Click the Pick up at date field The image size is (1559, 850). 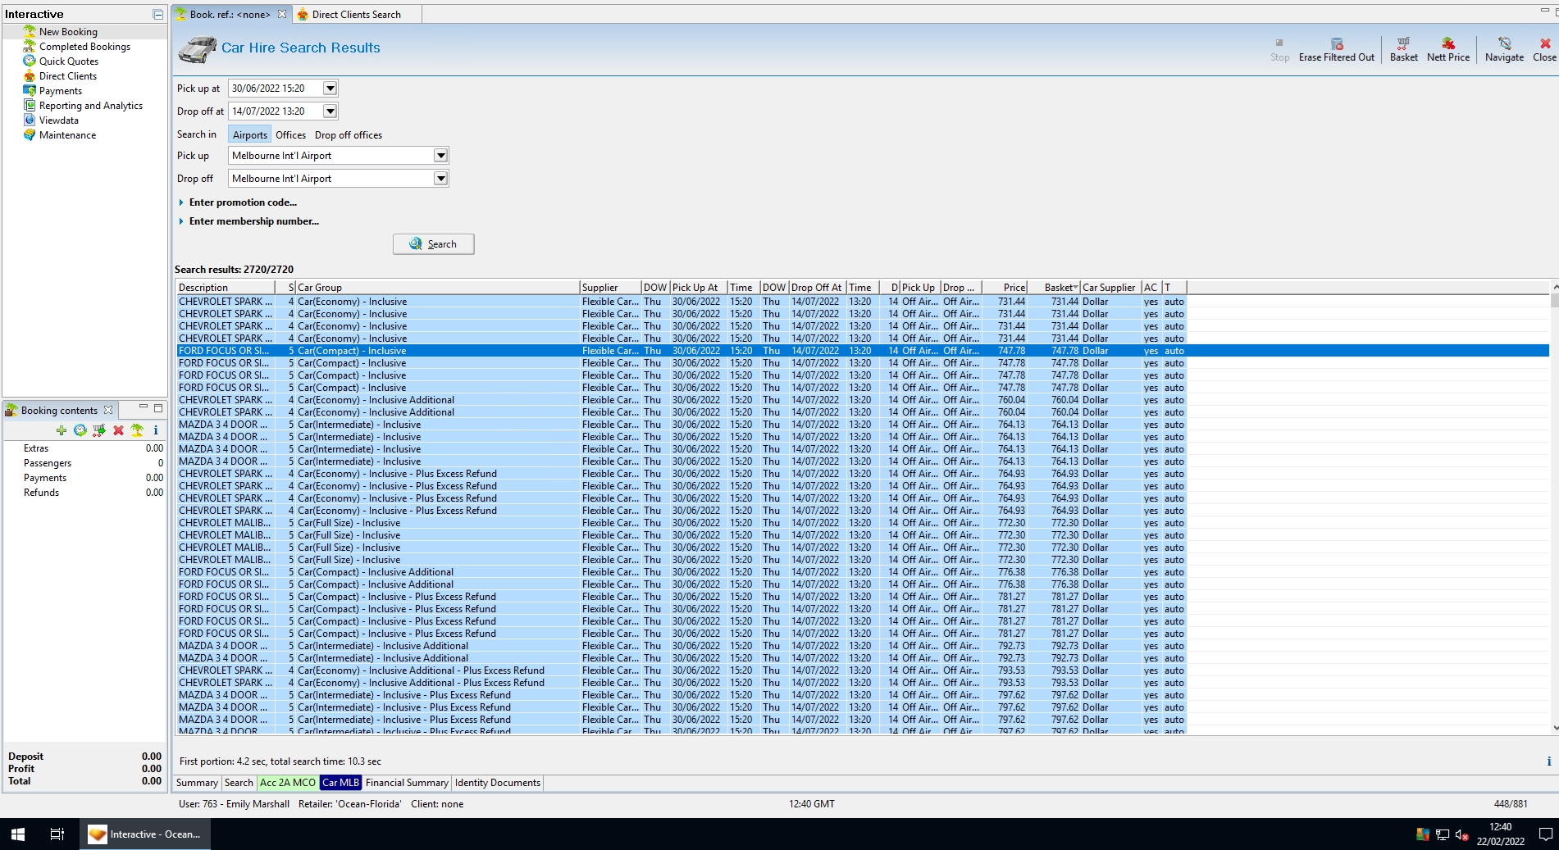276,89
